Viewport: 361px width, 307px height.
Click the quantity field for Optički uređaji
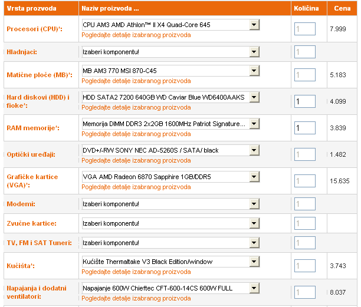pyautogui.click(x=305, y=154)
